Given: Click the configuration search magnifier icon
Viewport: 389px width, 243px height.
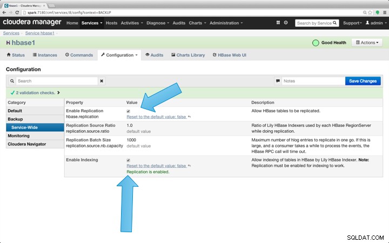Looking at the screenshot, I should [x=12, y=81].
